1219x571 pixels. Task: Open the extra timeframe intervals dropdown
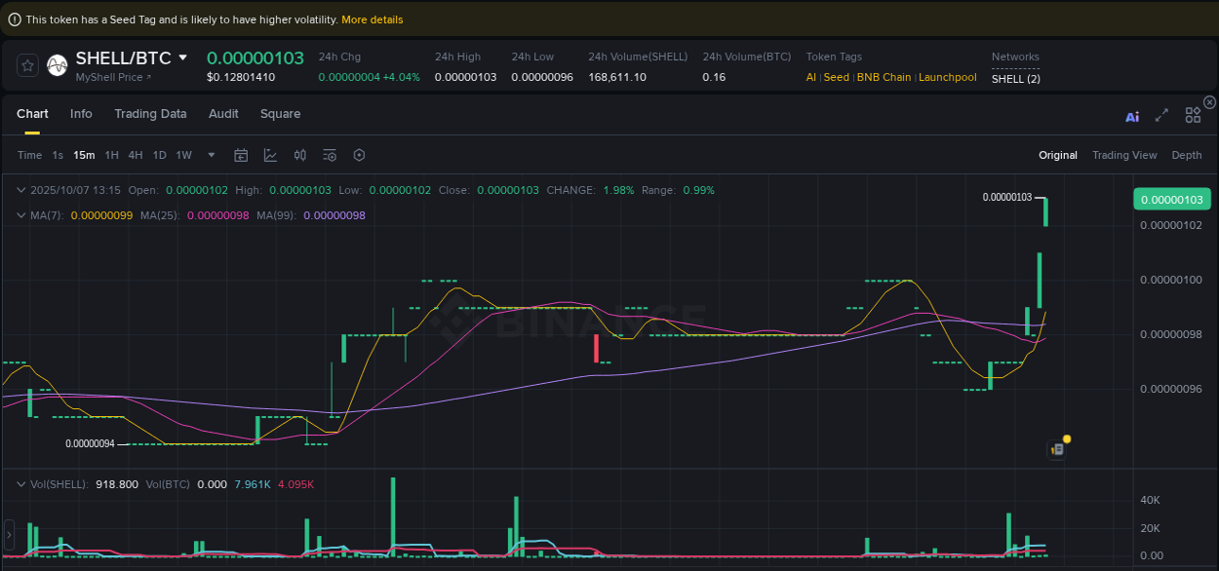click(211, 155)
